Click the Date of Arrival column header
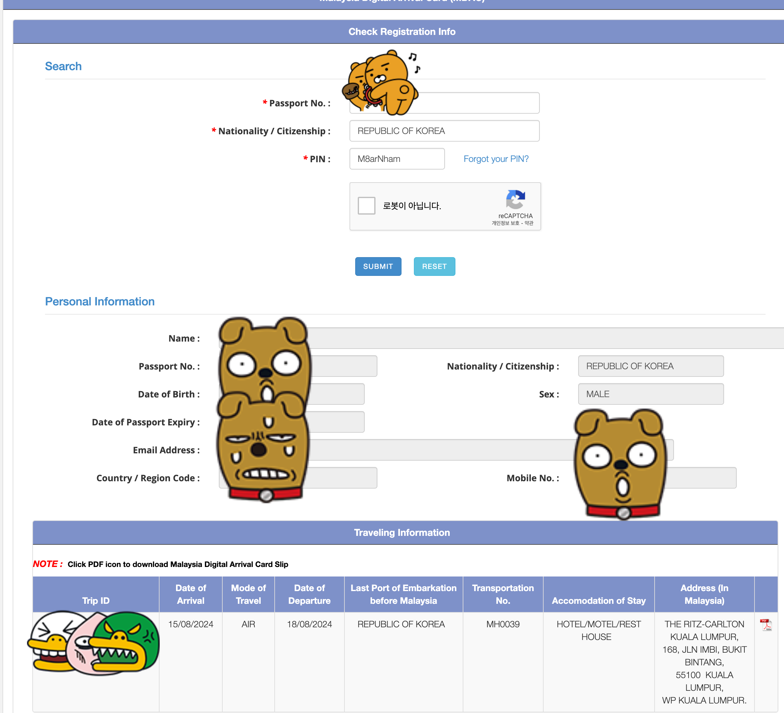 point(191,594)
